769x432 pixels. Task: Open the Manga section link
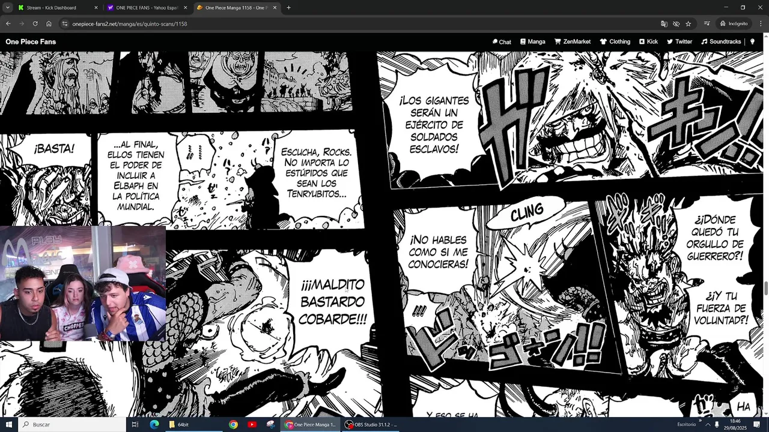532,42
